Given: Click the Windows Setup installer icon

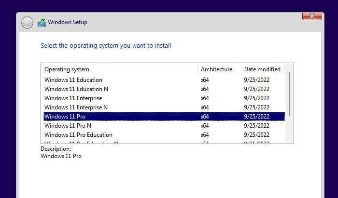Looking at the screenshot, I should click(42, 23).
